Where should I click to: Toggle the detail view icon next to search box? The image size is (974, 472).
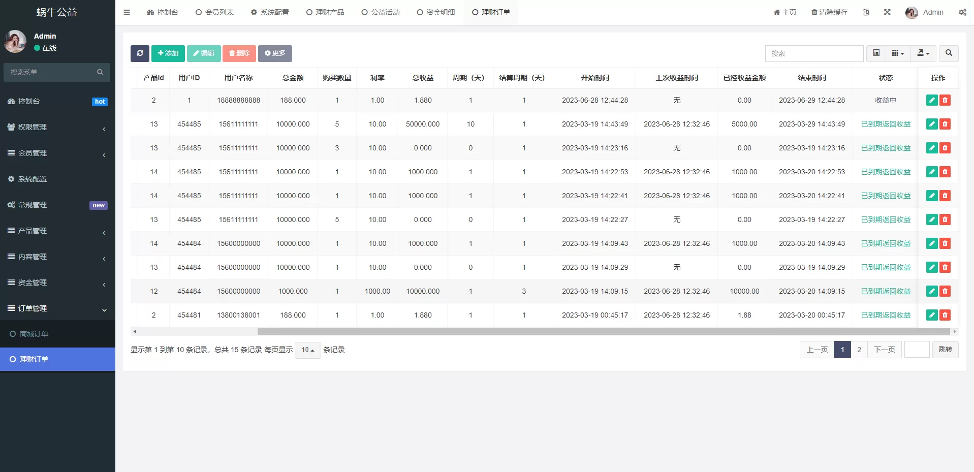[x=875, y=53]
